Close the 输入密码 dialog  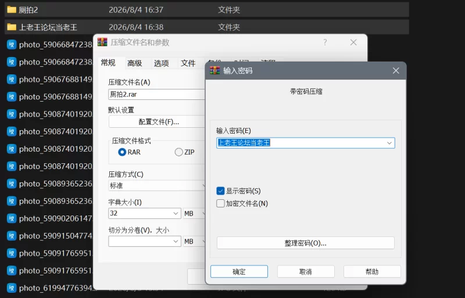(396, 70)
